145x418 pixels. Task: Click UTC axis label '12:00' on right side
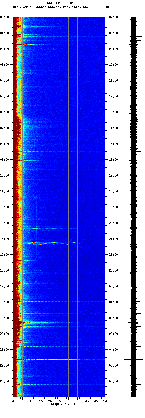pyautogui.click(x=113, y=96)
